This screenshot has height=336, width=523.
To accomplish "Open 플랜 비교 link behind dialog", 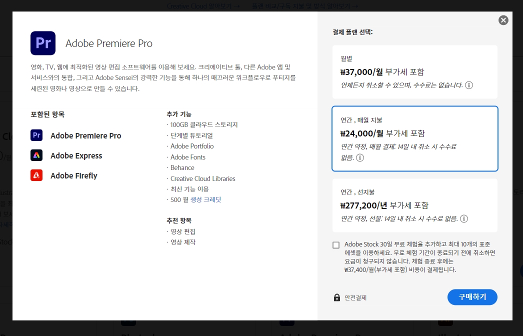I will click(305, 6).
